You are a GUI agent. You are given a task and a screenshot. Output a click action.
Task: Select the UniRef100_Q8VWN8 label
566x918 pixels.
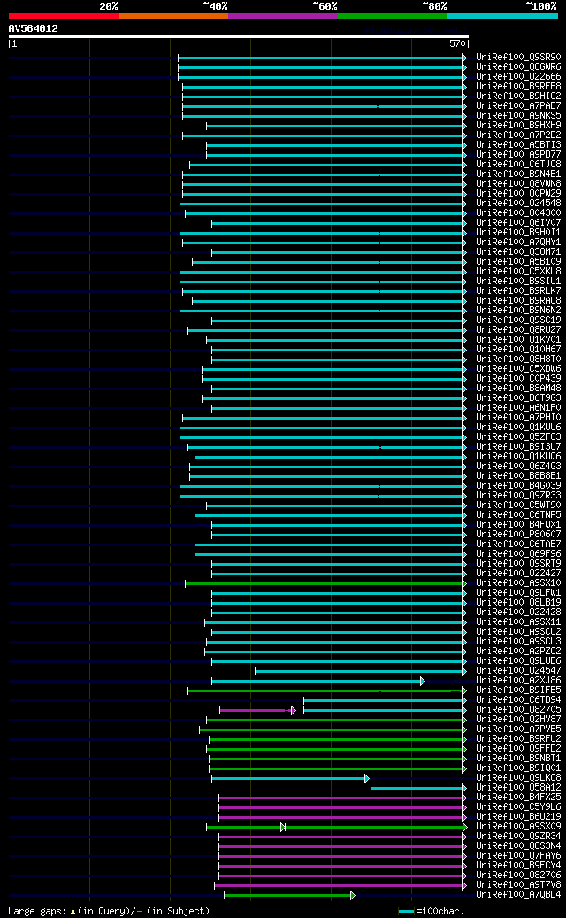pyautogui.click(x=518, y=184)
